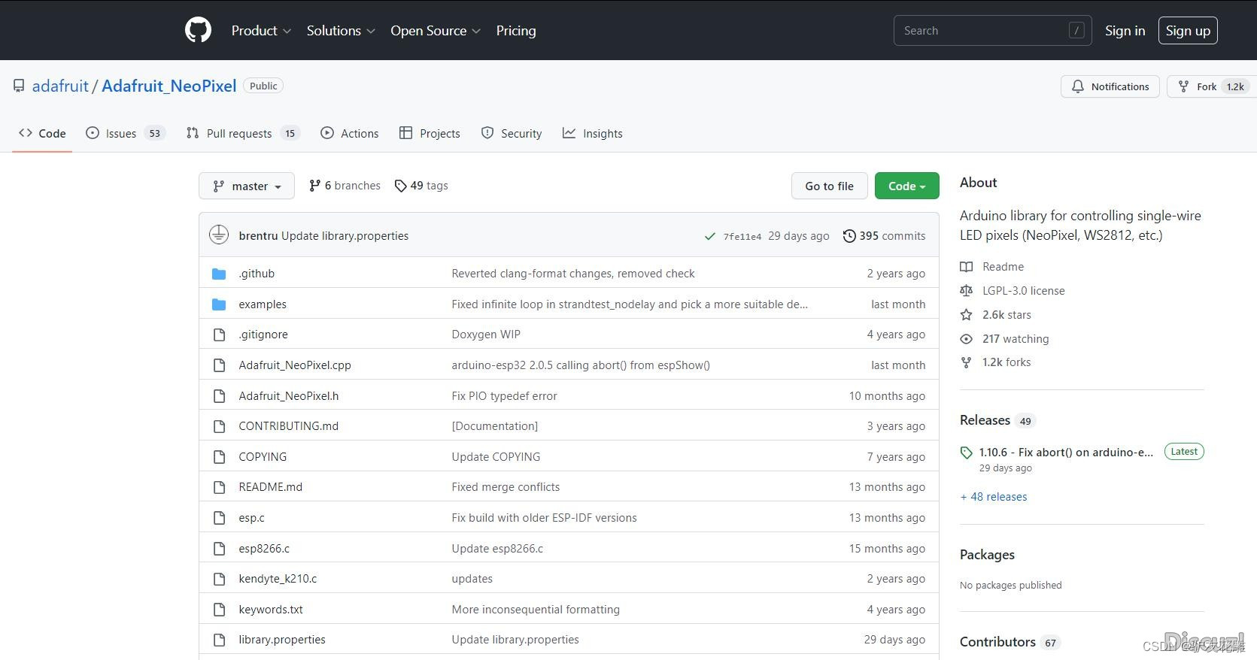Click the esp8266.c file icon

pos(219,549)
